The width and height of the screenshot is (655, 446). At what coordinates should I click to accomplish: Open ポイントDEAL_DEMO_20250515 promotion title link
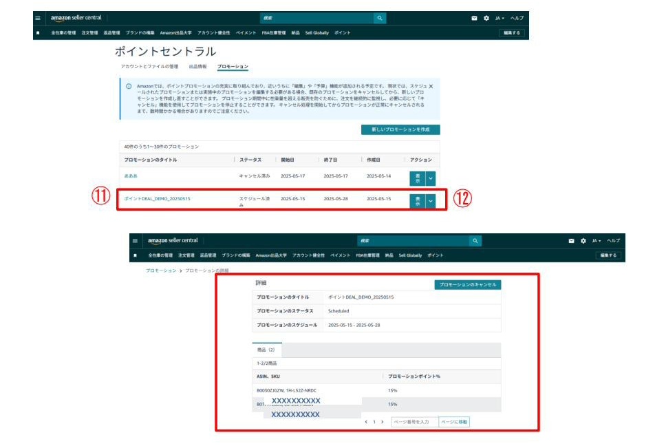click(x=157, y=198)
